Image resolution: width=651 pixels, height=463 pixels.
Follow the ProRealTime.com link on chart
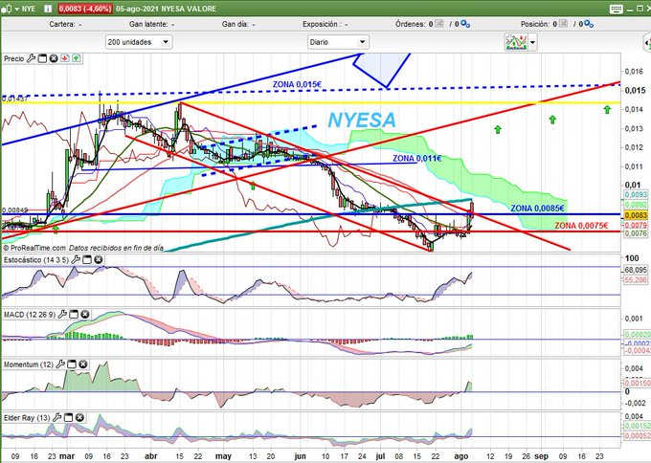[37, 248]
